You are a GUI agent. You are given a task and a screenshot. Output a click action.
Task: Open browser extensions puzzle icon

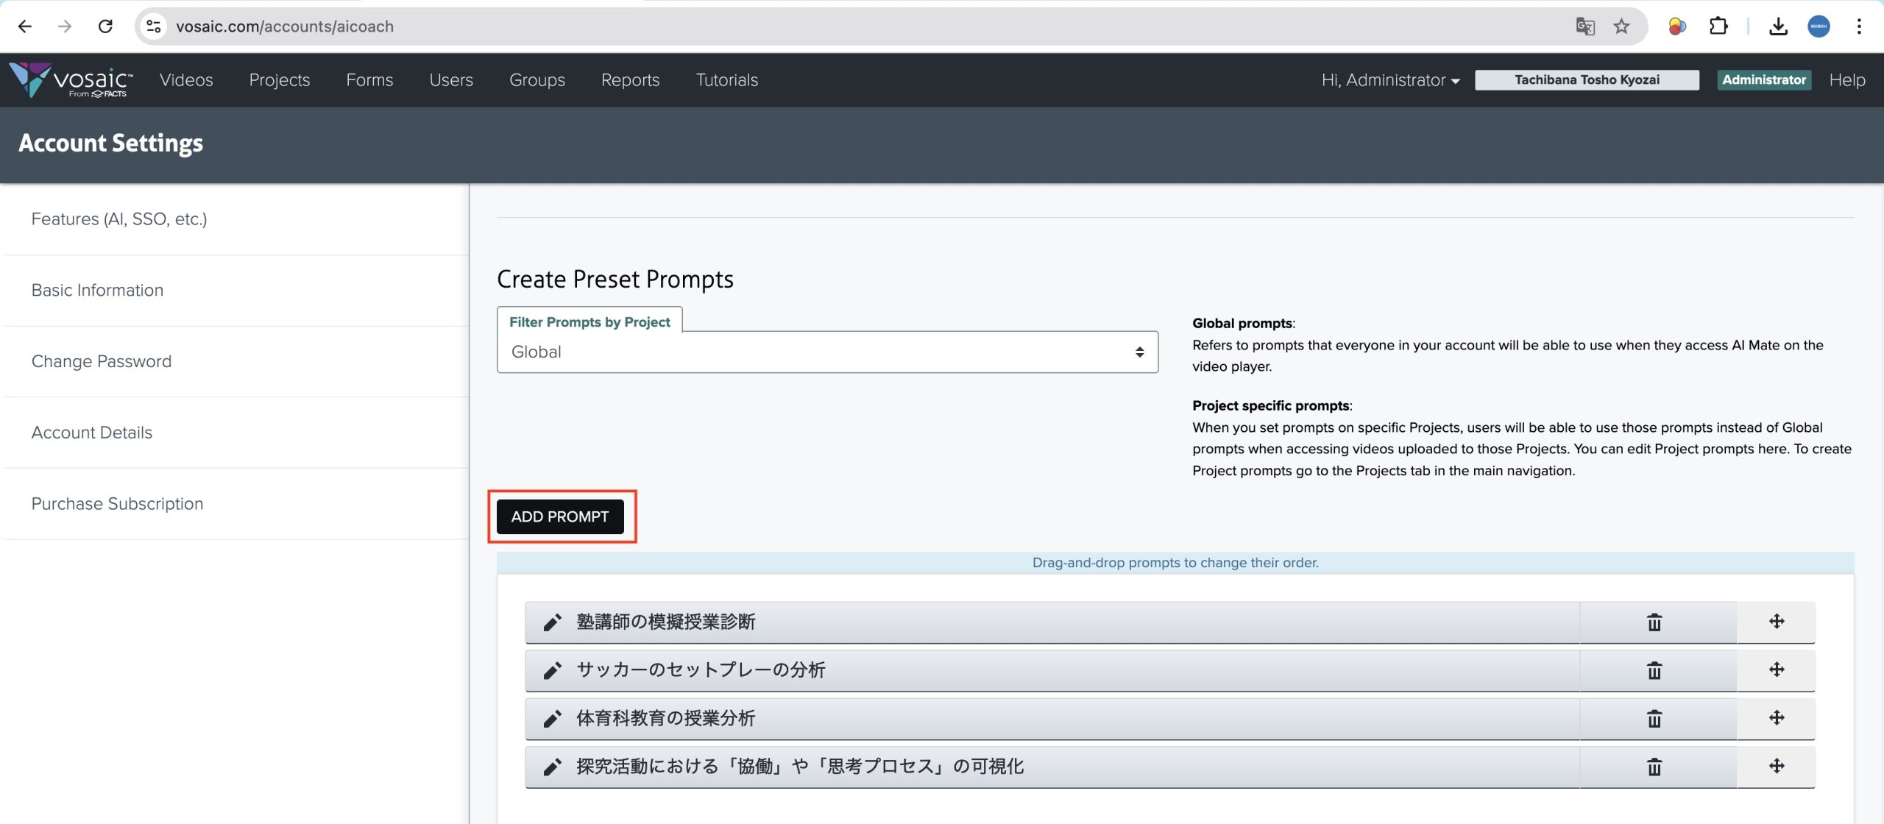point(1718,26)
